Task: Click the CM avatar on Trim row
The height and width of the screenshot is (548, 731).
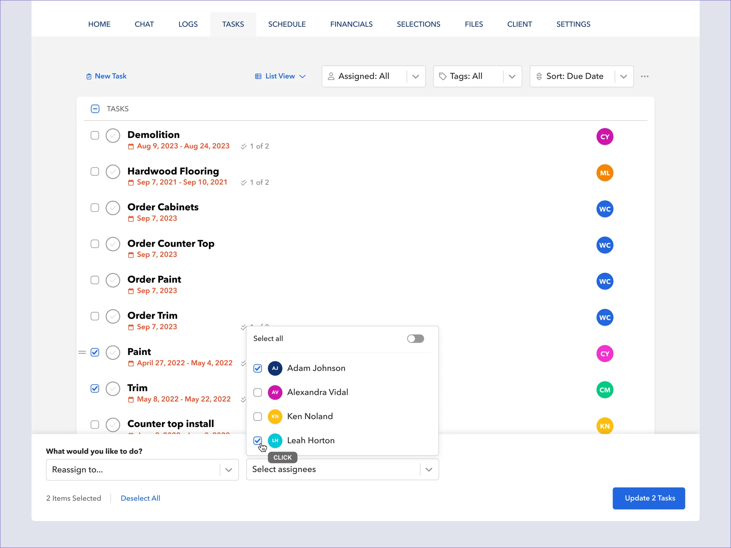Action: 605,390
